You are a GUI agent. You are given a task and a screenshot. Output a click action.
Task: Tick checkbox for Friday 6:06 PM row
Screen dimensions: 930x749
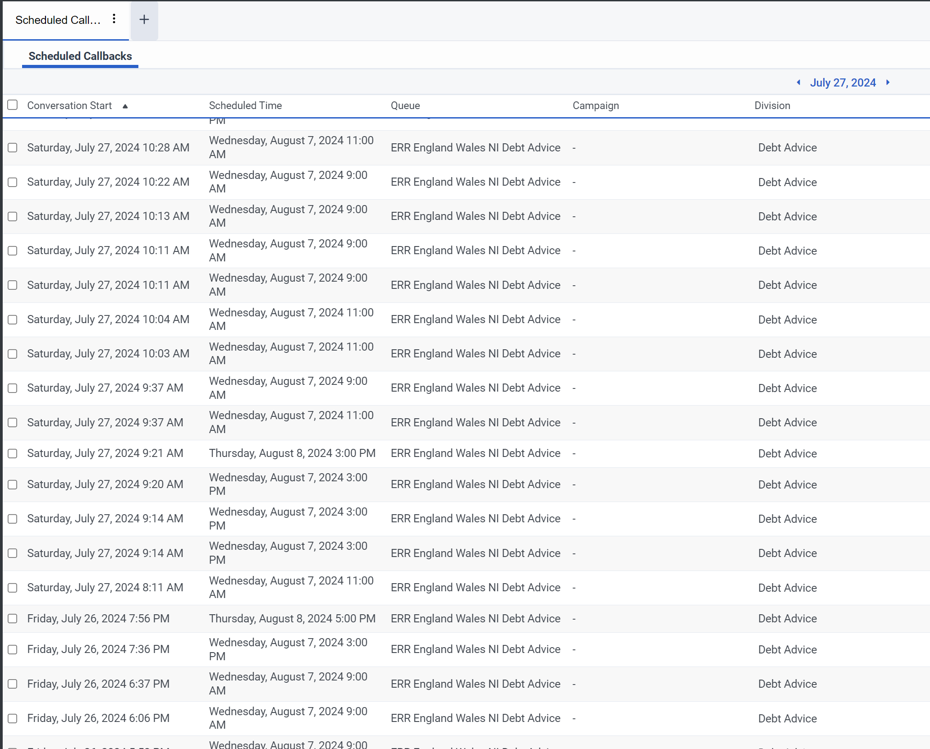click(x=13, y=718)
